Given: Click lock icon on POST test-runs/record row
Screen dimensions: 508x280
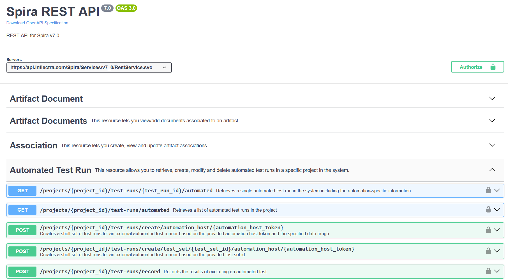Looking at the screenshot, I should click(488, 271).
